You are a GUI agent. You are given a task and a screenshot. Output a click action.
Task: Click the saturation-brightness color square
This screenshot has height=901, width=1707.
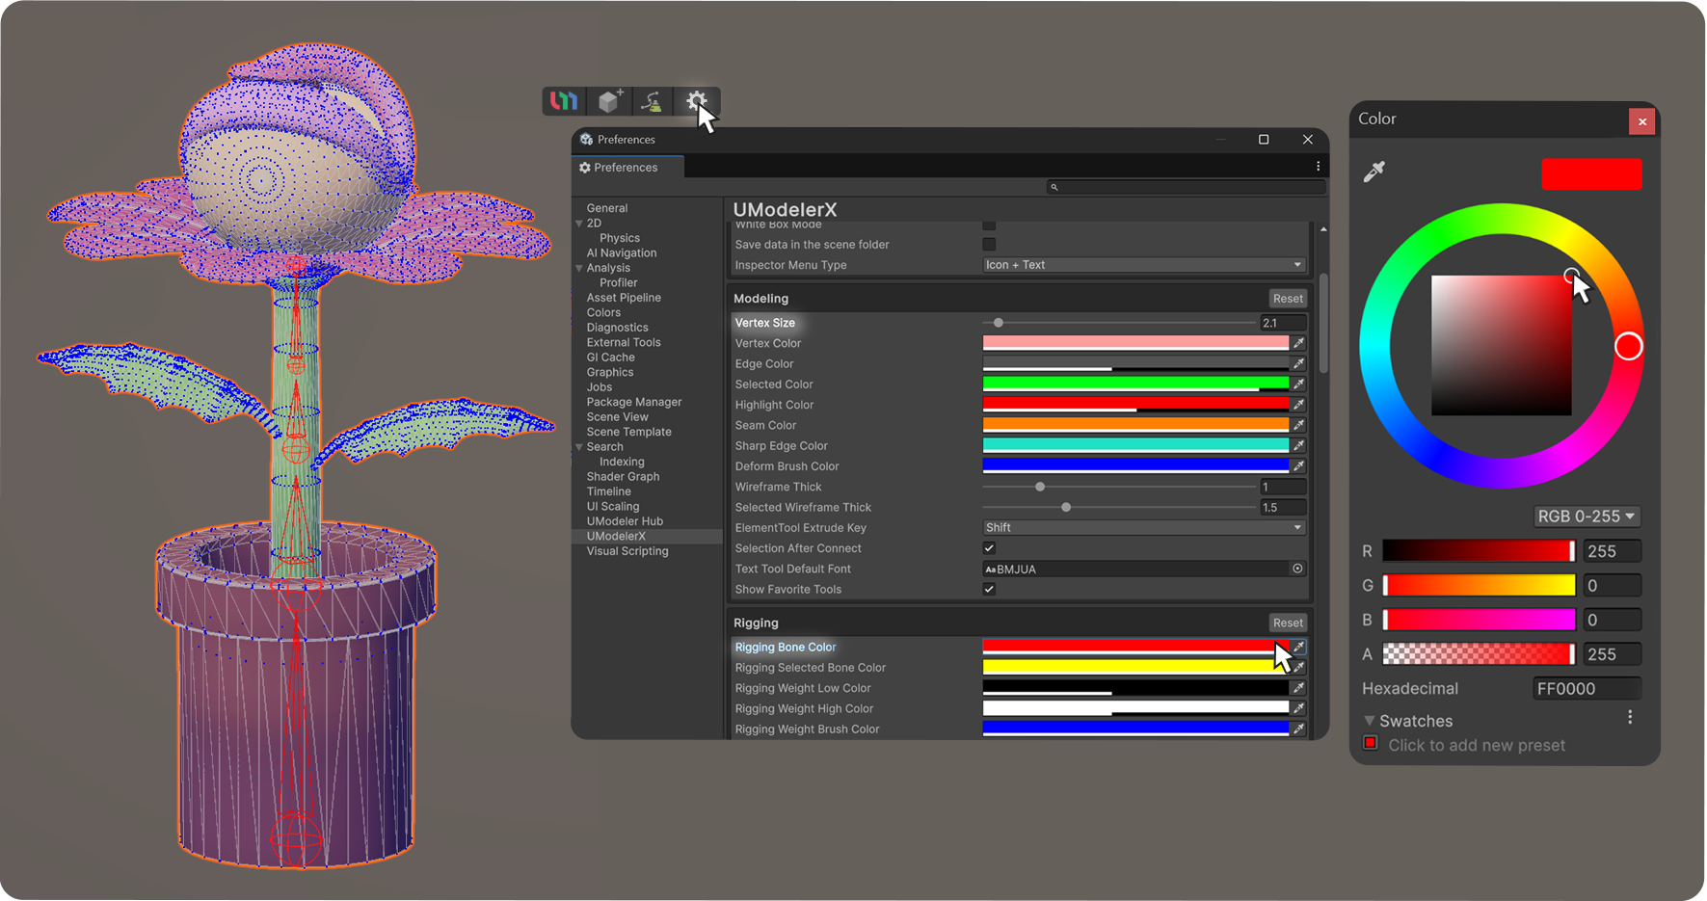(1501, 346)
